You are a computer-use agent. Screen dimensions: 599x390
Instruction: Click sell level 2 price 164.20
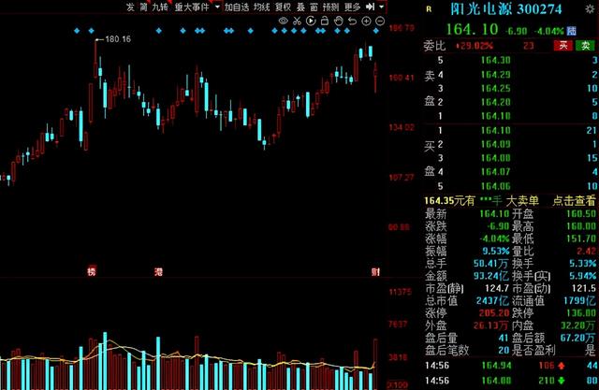click(495, 102)
